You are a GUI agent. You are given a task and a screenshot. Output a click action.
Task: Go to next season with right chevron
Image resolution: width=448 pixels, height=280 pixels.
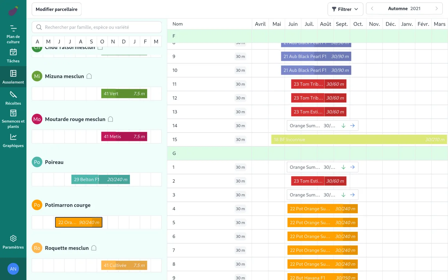(436, 9)
